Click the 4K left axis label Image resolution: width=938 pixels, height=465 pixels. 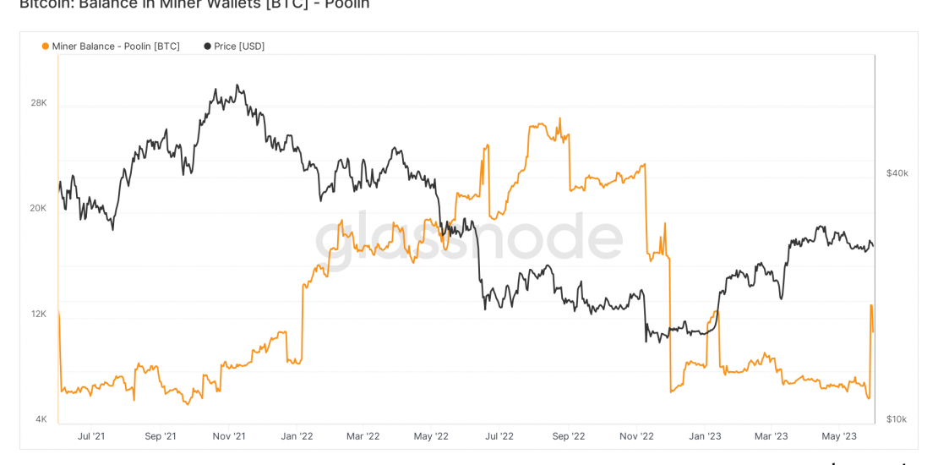point(41,419)
